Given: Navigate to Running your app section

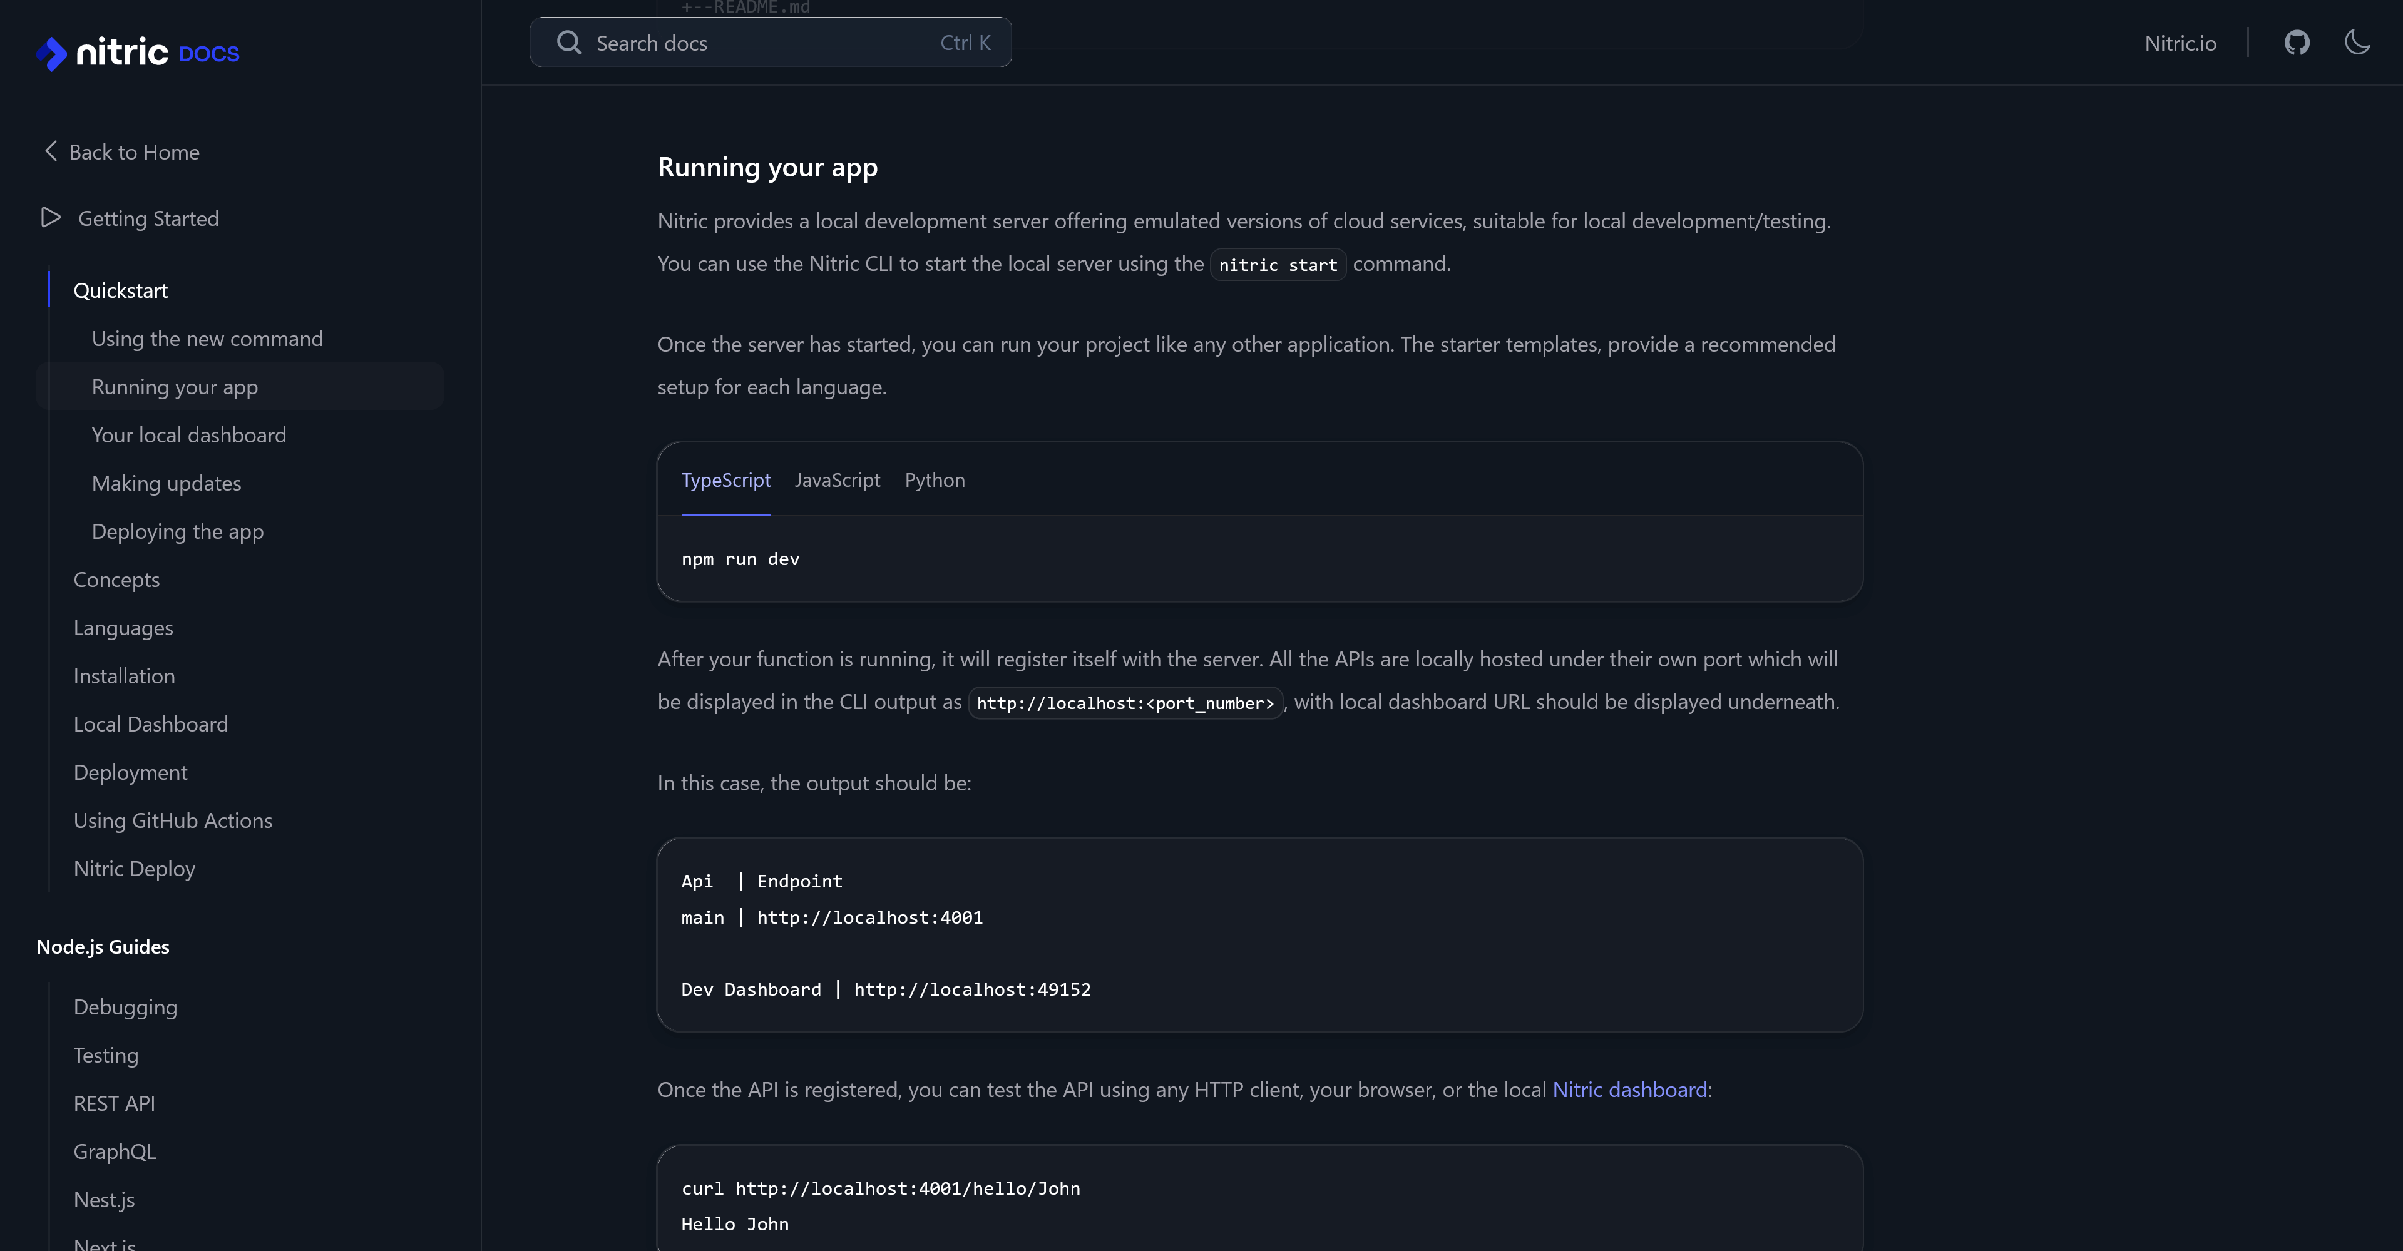Looking at the screenshot, I should (175, 386).
